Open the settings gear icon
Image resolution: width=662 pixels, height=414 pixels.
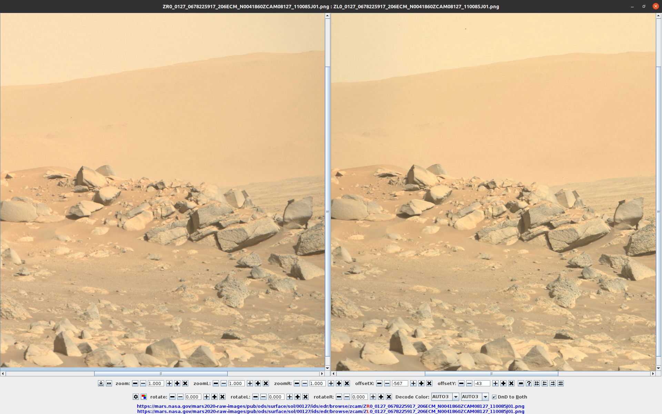click(136, 397)
